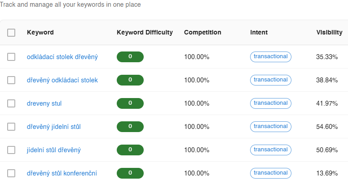Select the dřevěný odkládací stolek row checkbox
Image resolution: width=348 pixels, height=184 pixels.
click(x=11, y=80)
